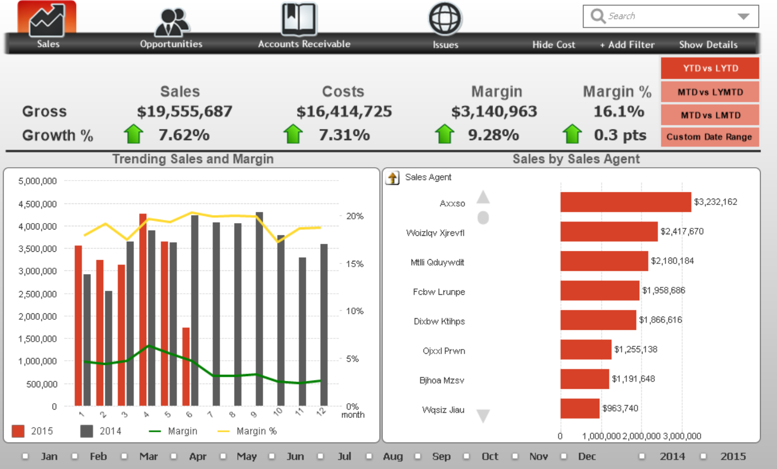Click the green growth arrow beside 7.62%
This screenshot has height=469, width=777.
133,134
